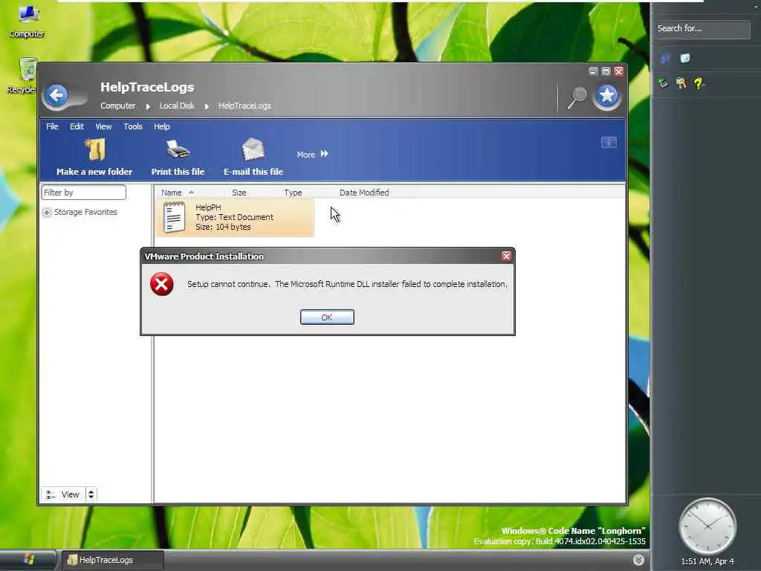Screen dimensions: 761x571
Task: Click the OK button in VMware dialog
Action: point(327,317)
